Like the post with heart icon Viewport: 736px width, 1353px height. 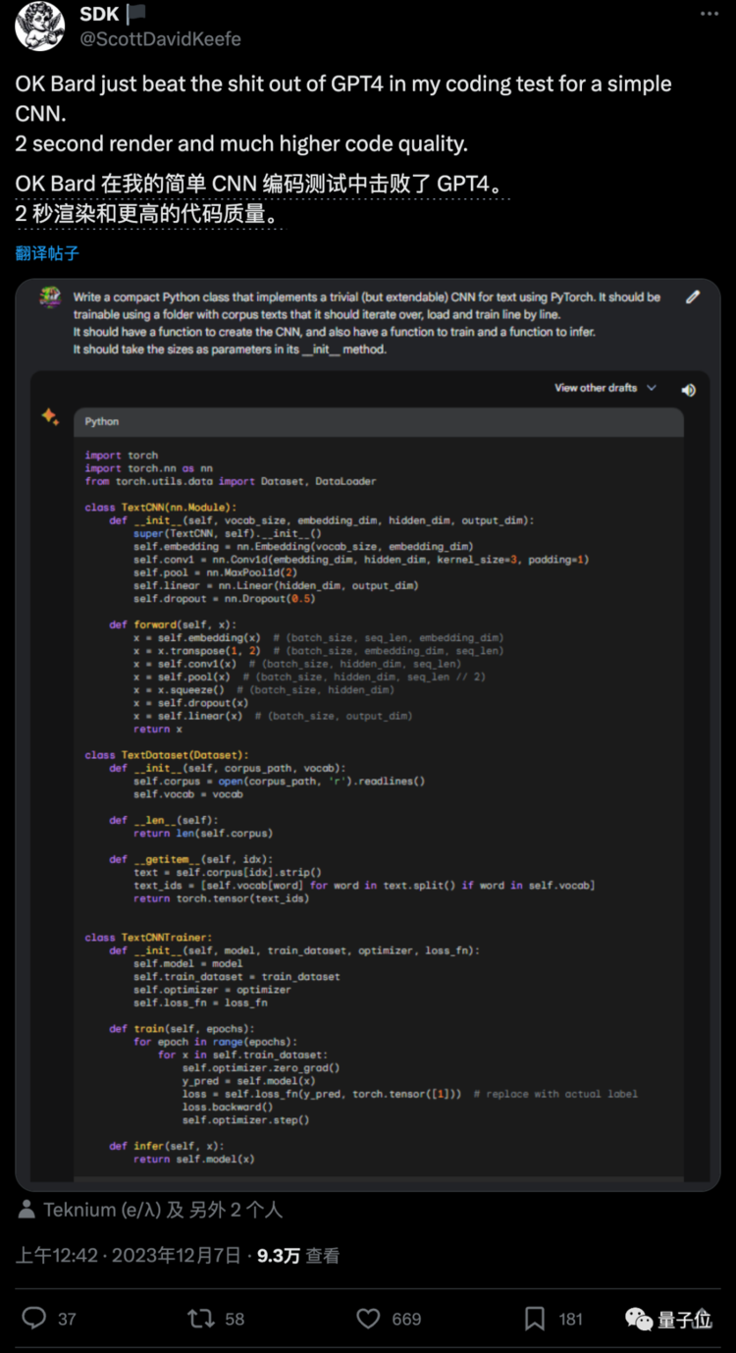click(368, 1318)
